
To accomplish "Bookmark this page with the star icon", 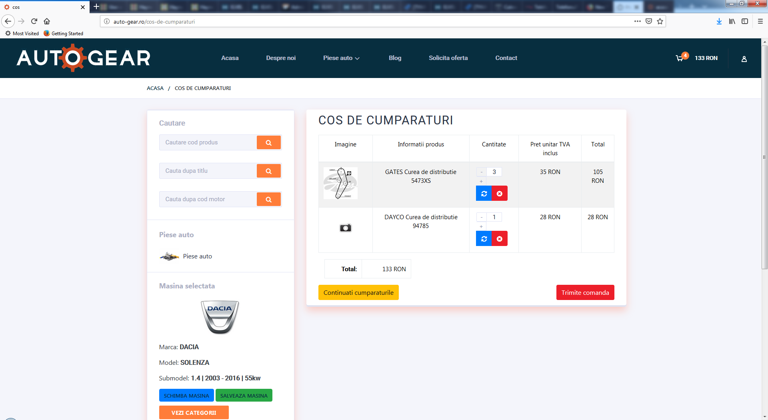I will [660, 21].
